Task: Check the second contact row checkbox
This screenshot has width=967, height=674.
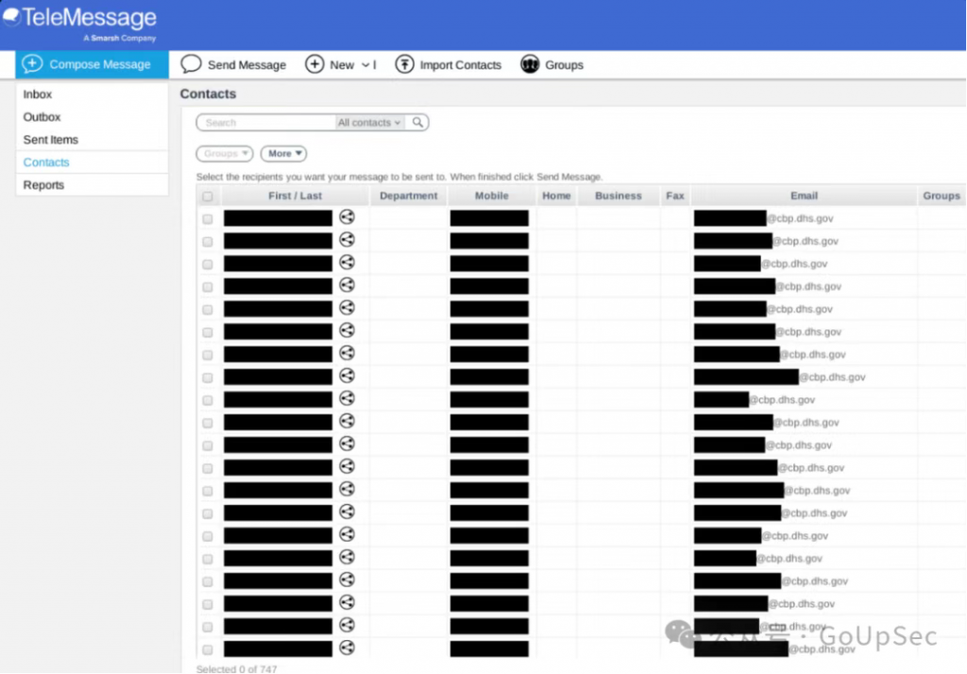Action: coord(207,242)
